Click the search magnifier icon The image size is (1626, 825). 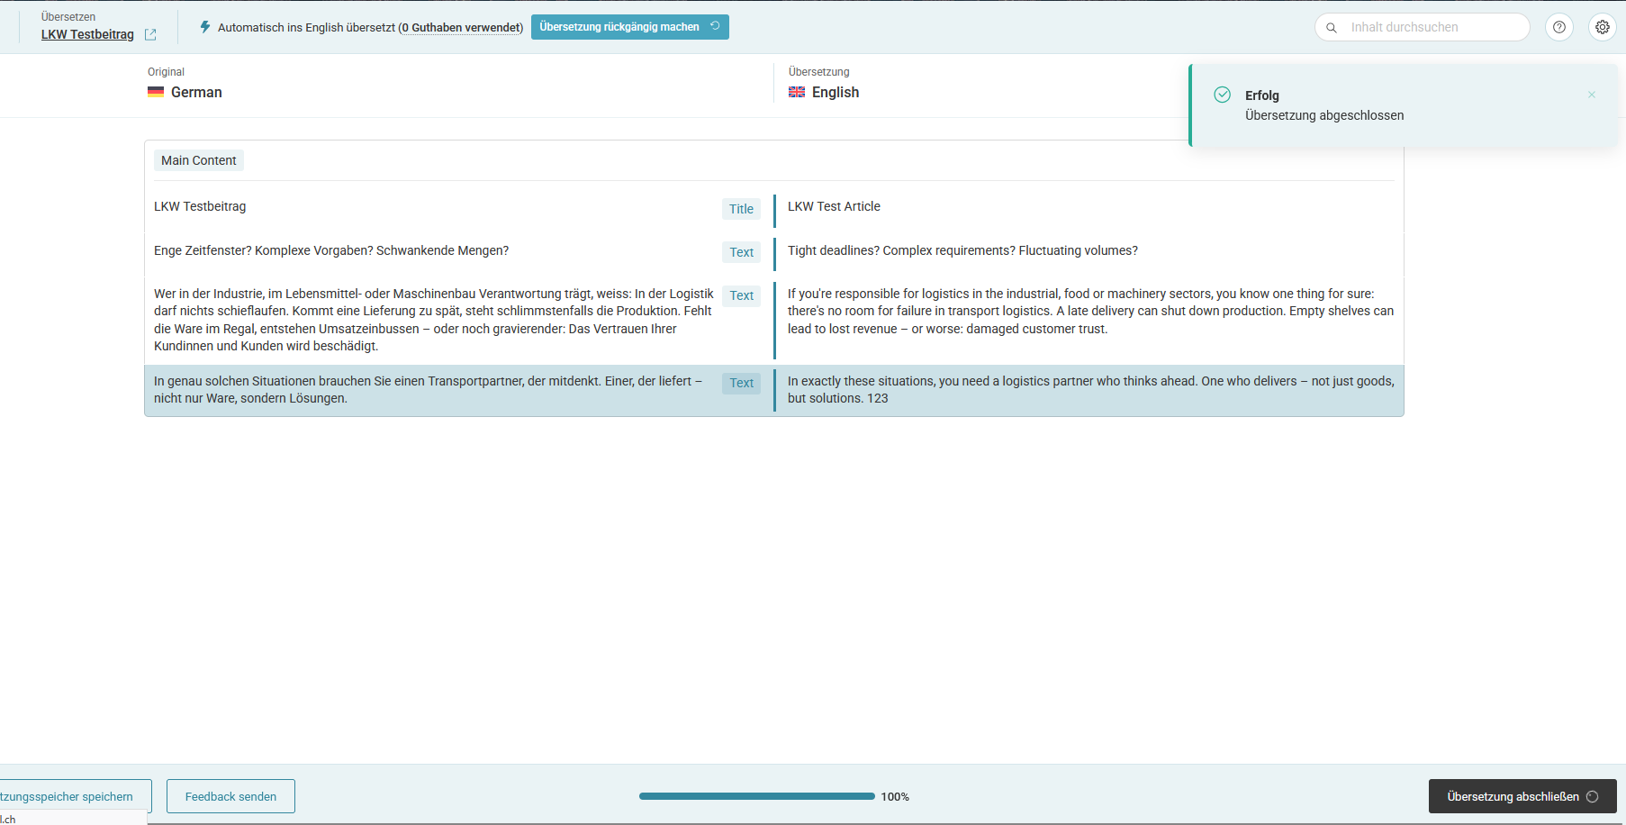[x=1332, y=28]
